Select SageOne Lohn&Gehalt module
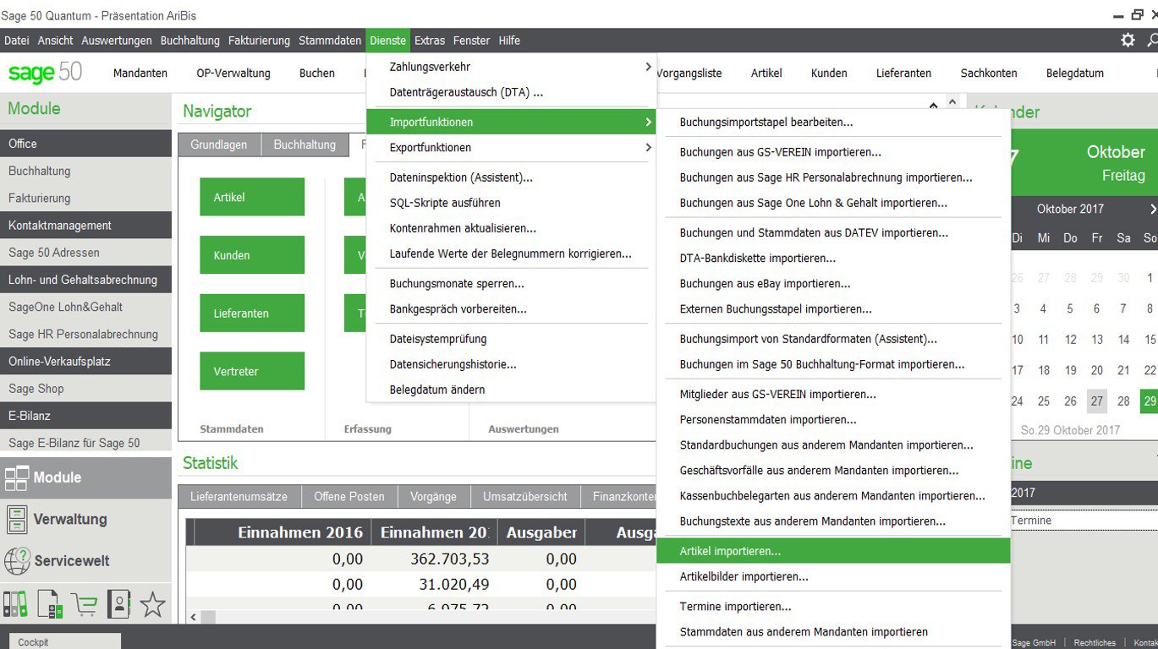1158x649 pixels. click(86, 307)
